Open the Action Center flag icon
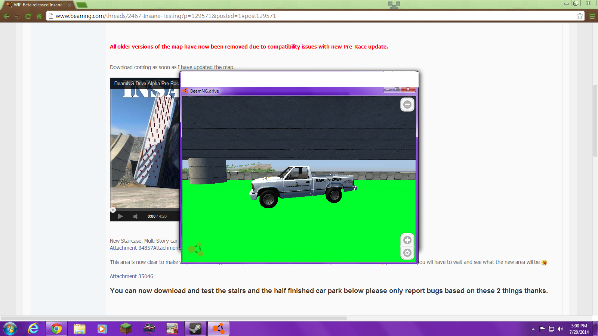Viewport: 598px width, 336px height. [x=542, y=329]
